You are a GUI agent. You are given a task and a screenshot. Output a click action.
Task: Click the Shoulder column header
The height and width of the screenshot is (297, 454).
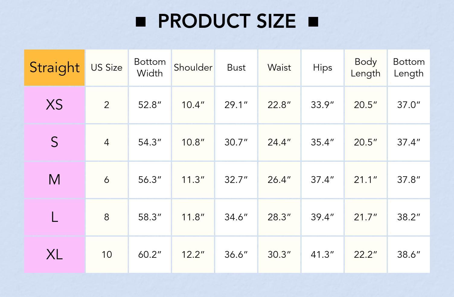coord(193,68)
